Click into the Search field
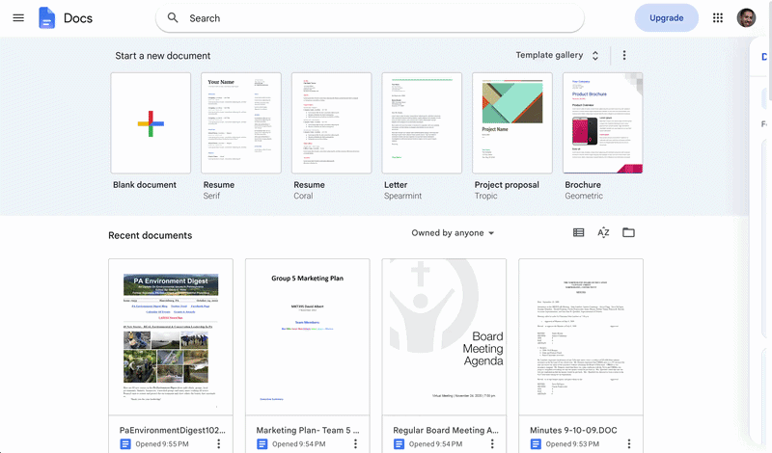This screenshot has width=772, height=453. pos(370,18)
